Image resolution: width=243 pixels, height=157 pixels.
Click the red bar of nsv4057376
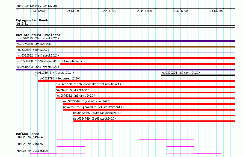149,110
